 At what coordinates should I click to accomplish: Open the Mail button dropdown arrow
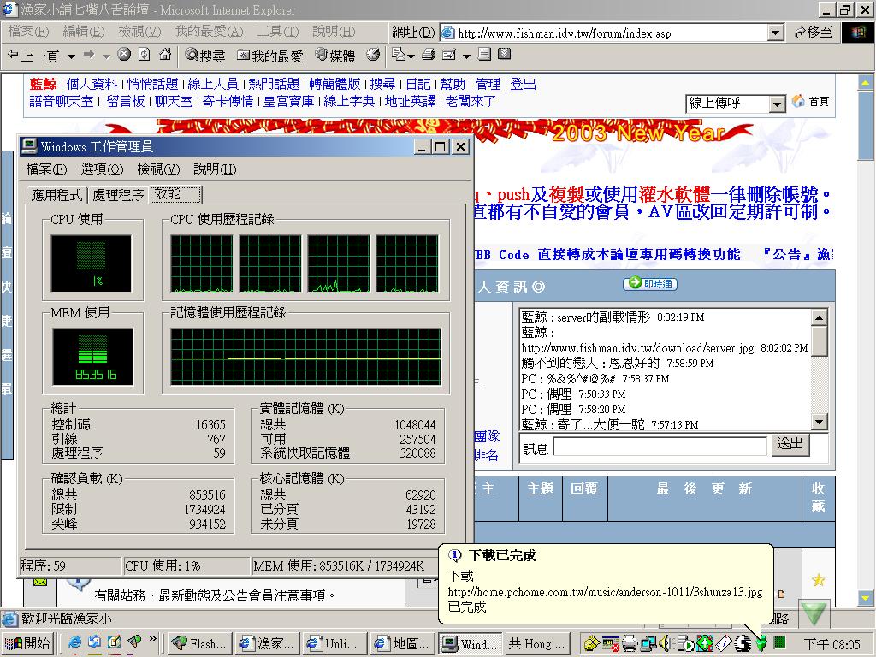[x=411, y=56]
